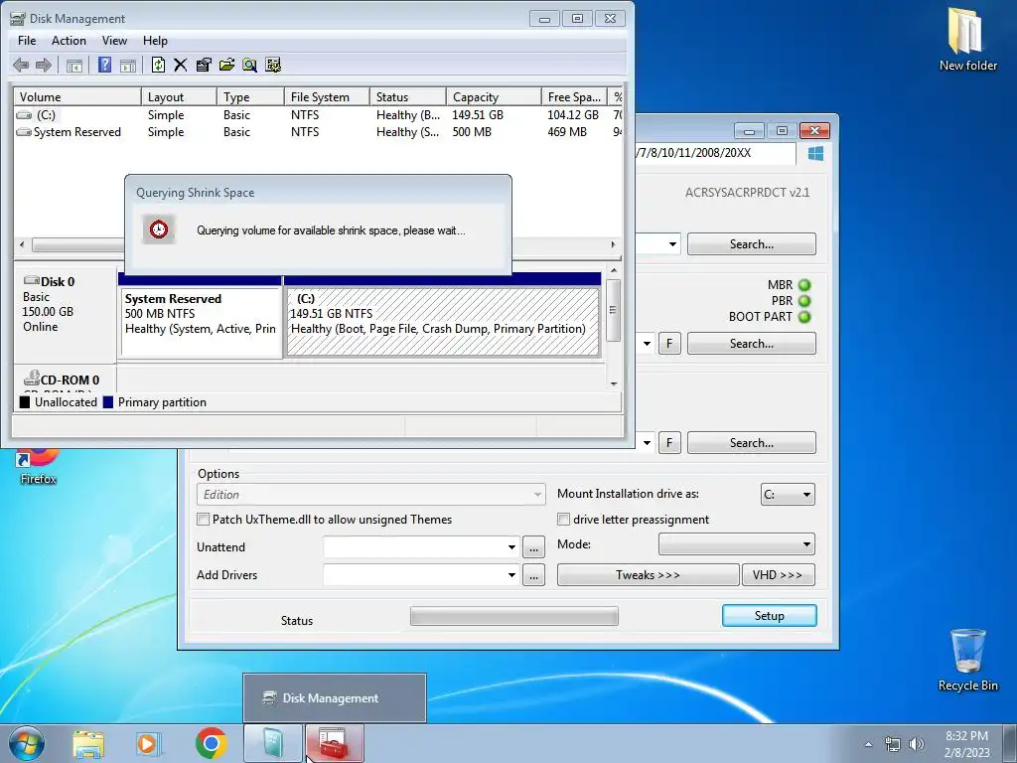
Task: Enable Patch UxTheme.dll checkbox
Action: click(203, 519)
